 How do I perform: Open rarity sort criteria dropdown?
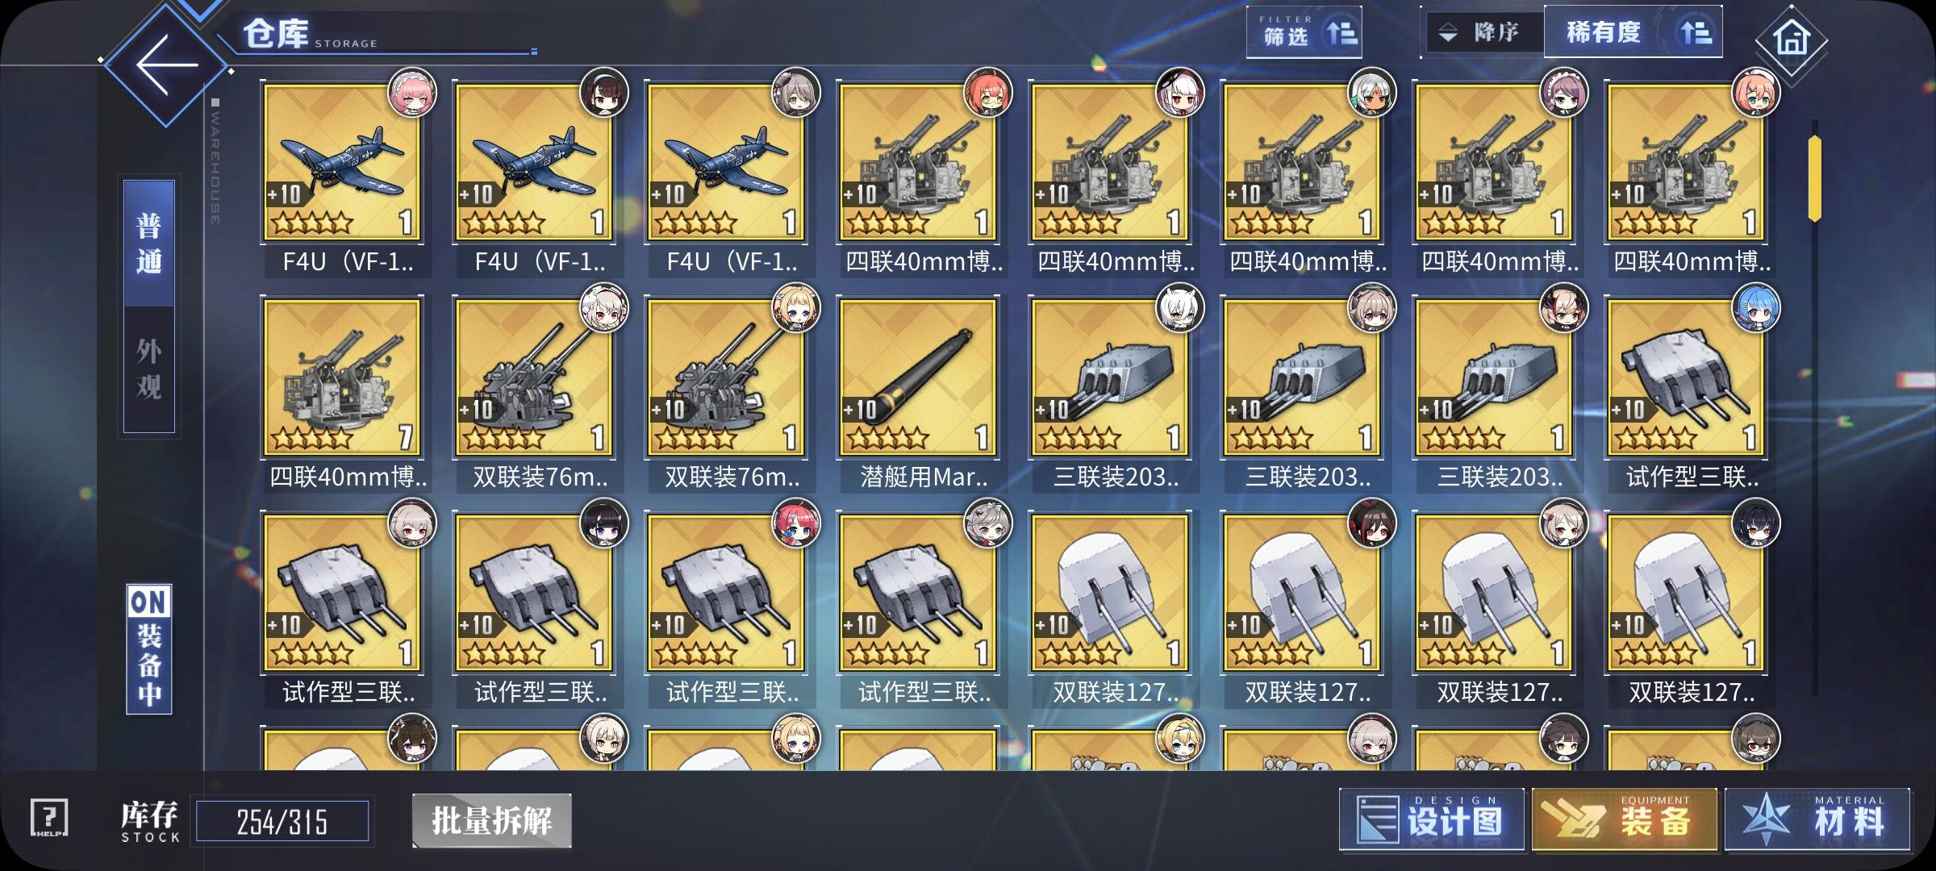click(1633, 32)
